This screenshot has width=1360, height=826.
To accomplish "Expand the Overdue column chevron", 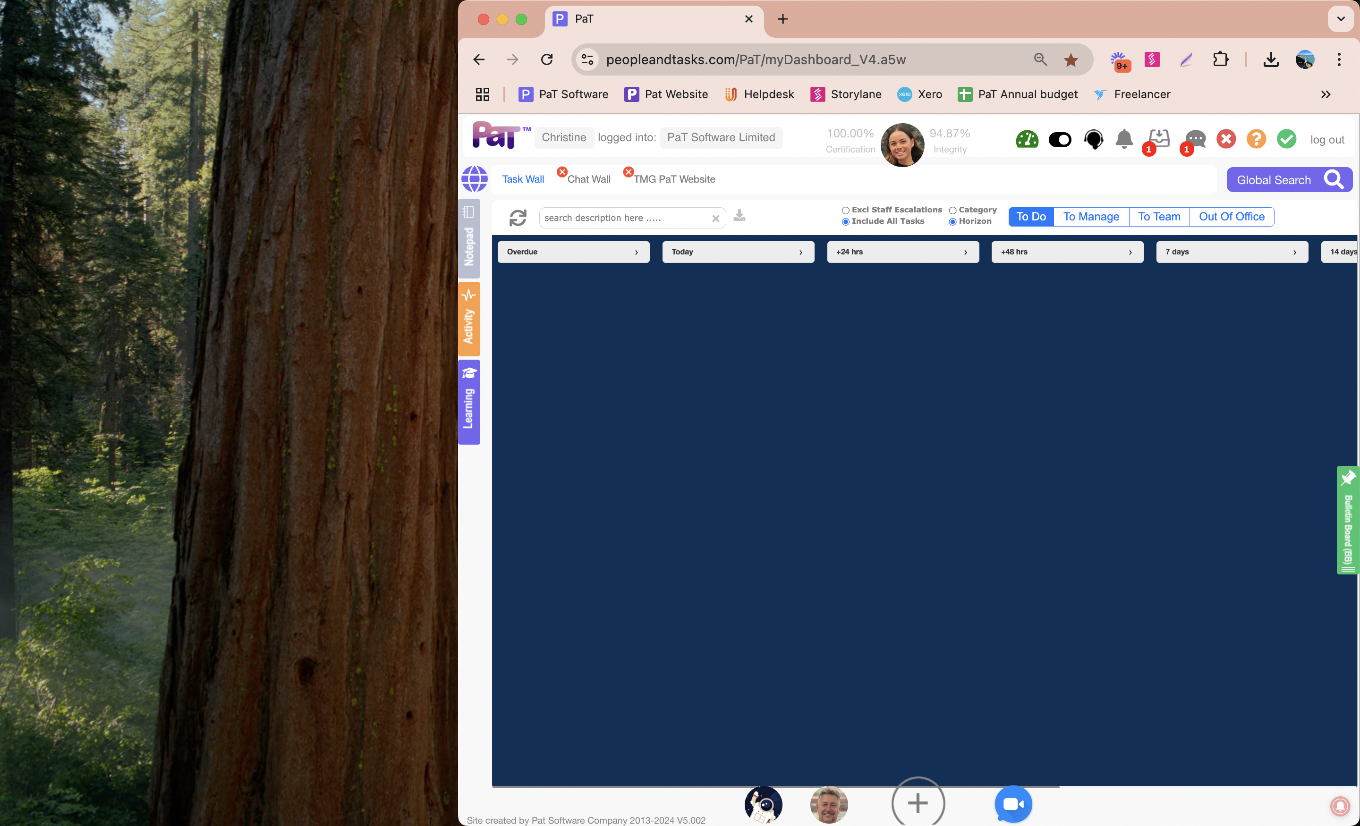I will (637, 252).
